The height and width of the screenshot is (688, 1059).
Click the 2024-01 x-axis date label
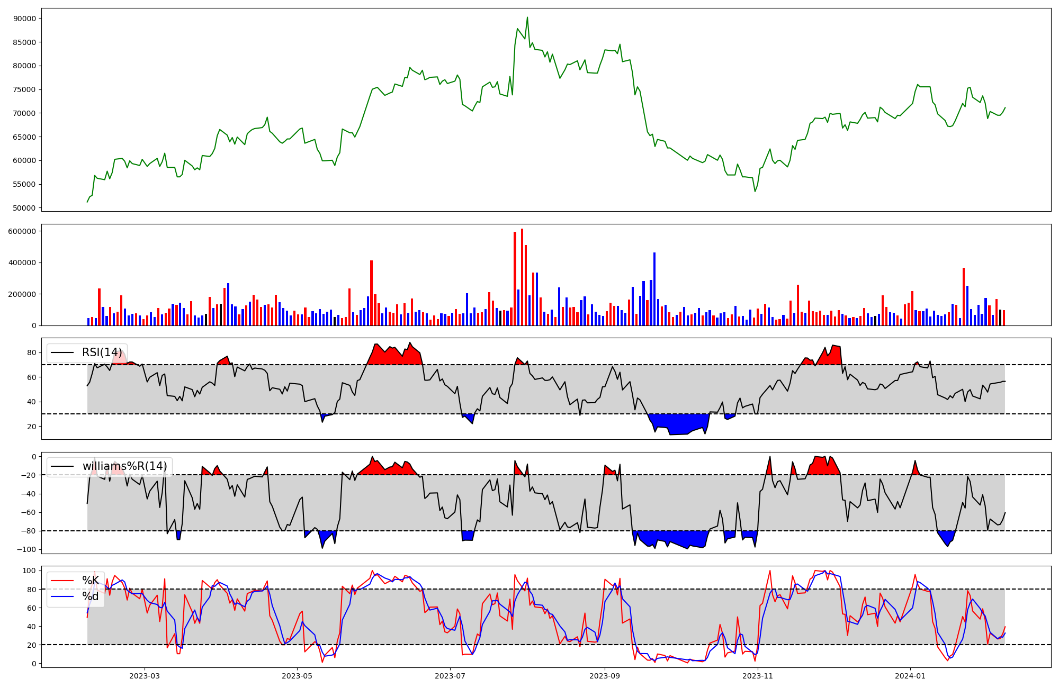(910, 676)
